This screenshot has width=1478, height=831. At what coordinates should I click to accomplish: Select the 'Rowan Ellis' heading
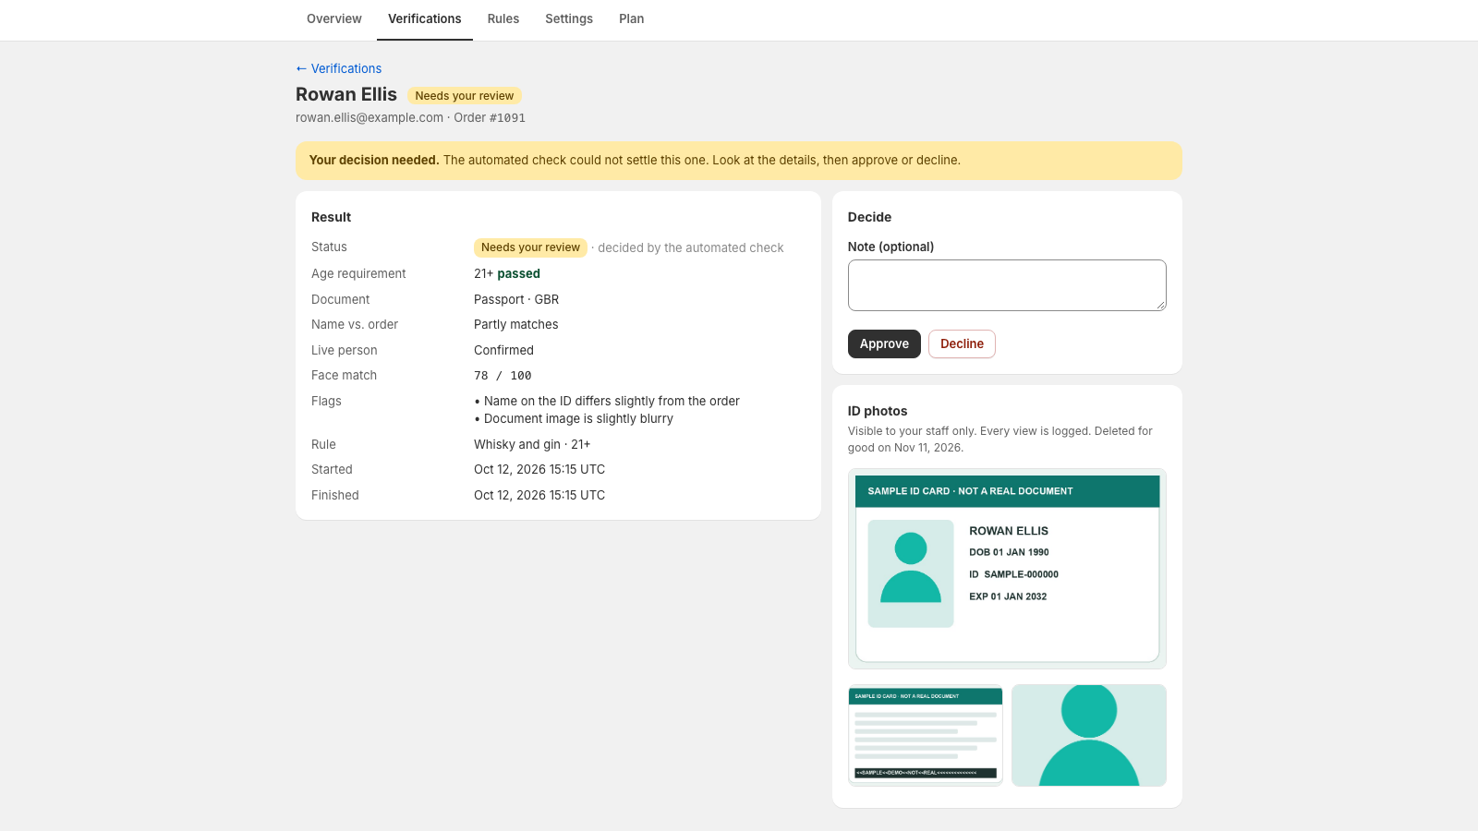tap(346, 94)
